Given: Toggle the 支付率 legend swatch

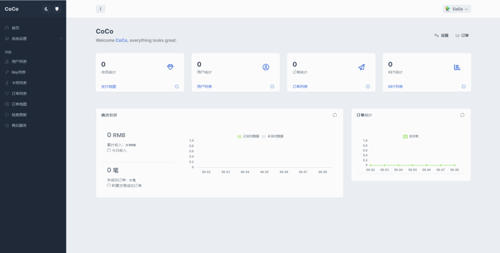Looking at the screenshot, I should (x=405, y=136).
